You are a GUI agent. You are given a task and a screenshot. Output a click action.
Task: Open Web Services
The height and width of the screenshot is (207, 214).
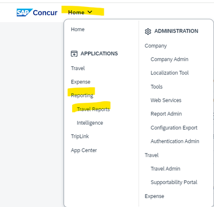166,100
